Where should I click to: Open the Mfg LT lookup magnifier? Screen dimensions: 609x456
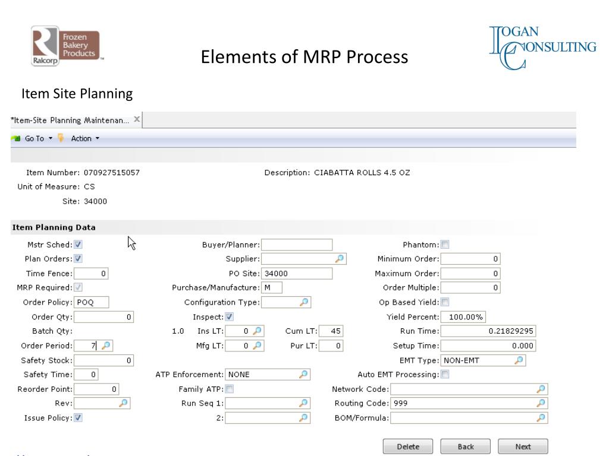click(x=257, y=345)
